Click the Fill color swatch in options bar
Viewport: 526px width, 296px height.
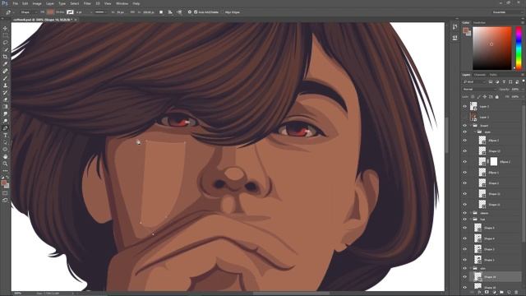tap(50, 12)
